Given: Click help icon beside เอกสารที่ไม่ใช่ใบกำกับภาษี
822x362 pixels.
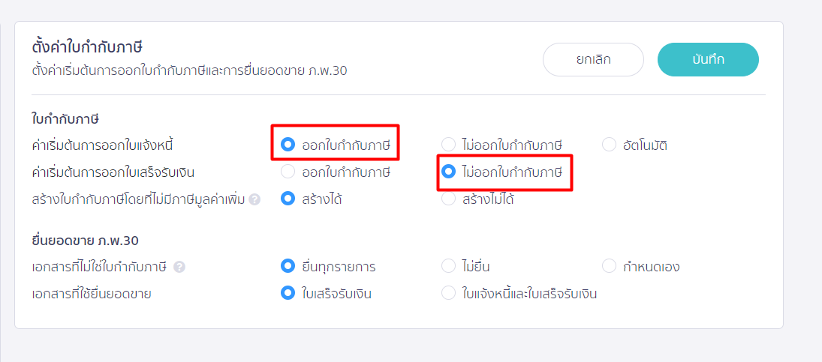Looking at the screenshot, I should [179, 266].
